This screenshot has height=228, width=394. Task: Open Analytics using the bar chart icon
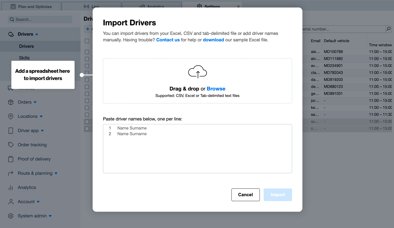click(x=11, y=187)
